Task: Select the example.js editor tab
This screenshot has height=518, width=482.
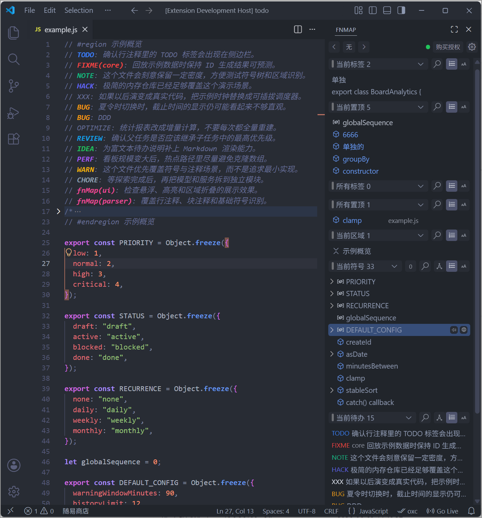Action: click(61, 29)
